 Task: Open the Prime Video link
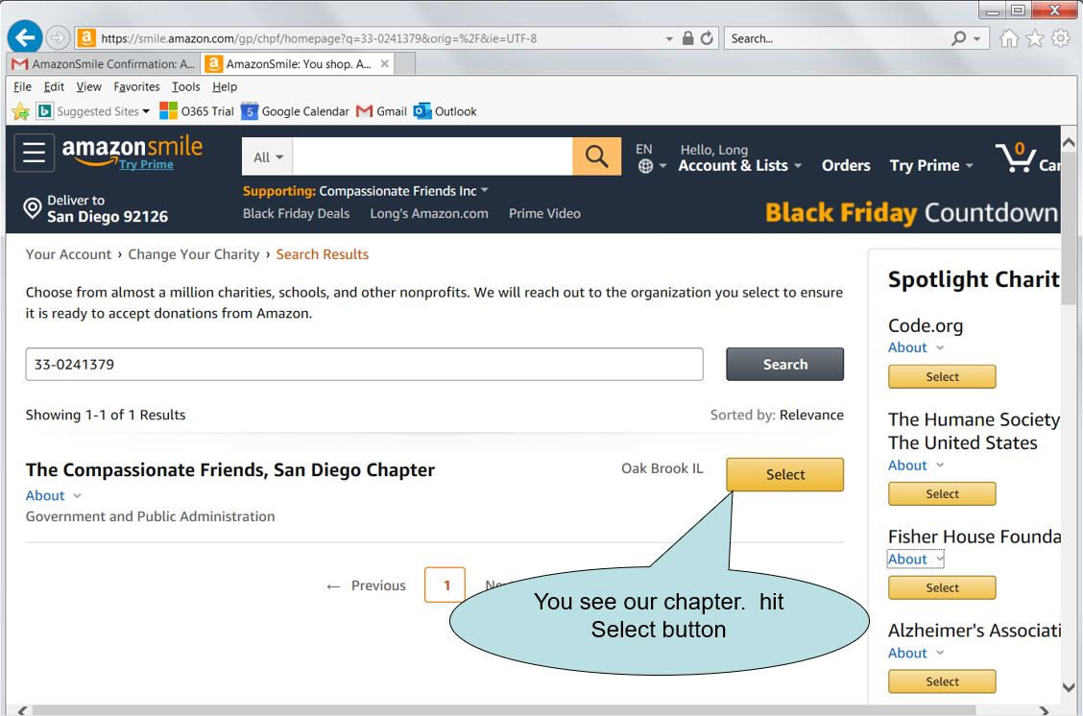pyautogui.click(x=544, y=213)
